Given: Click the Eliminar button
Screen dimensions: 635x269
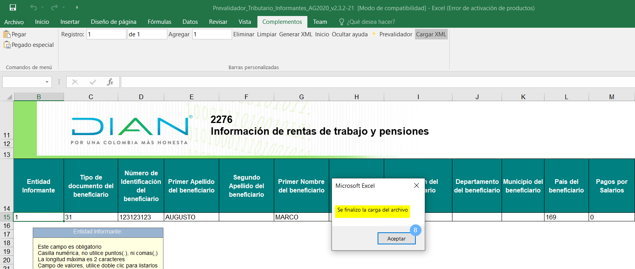Looking at the screenshot, I should click(244, 34).
